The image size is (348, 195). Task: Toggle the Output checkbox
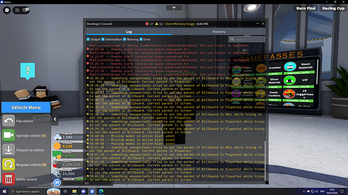(88, 39)
